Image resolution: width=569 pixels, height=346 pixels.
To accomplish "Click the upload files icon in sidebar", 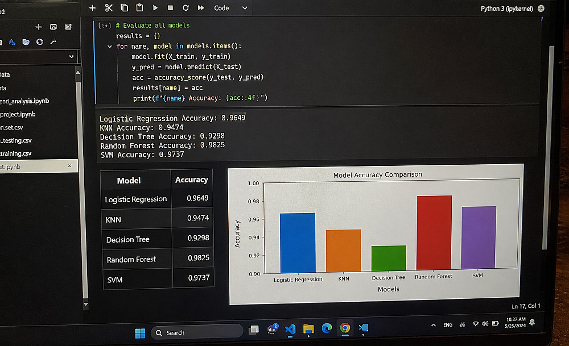I will point(68,27).
